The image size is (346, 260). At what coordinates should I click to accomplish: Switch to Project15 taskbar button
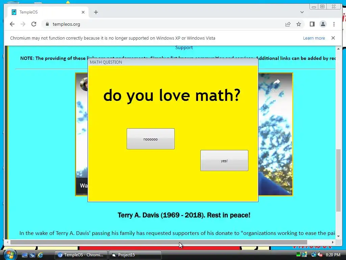tap(135, 255)
